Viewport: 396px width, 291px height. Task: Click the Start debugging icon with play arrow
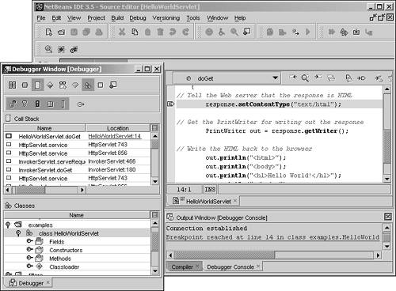[344, 32]
